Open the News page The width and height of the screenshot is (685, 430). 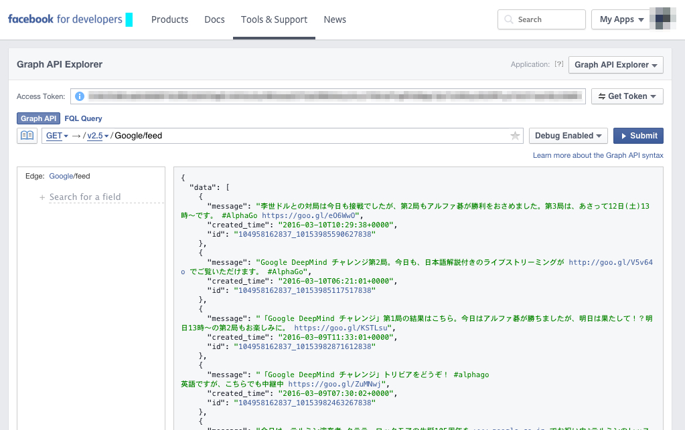pyautogui.click(x=335, y=19)
